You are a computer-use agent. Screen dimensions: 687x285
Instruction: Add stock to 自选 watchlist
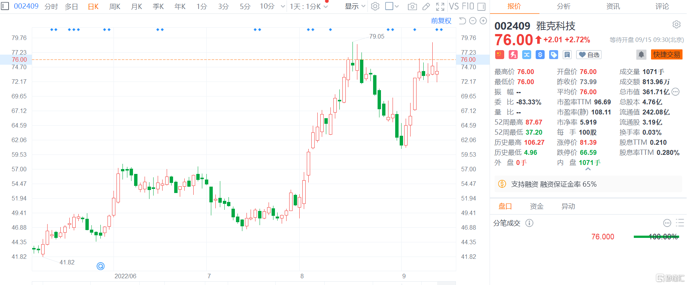(588, 55)
